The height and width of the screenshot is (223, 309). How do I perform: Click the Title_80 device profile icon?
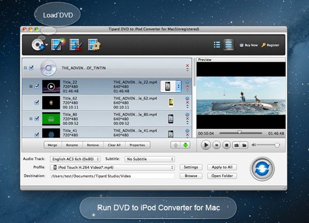coord(171,119)
